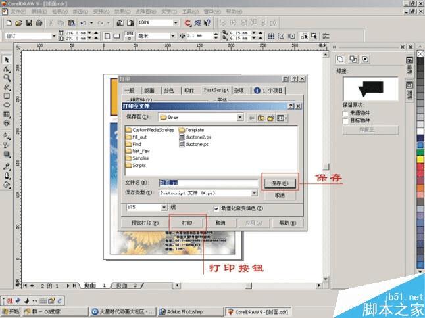Expand the undo history dropdown arrow

(91, 23)
